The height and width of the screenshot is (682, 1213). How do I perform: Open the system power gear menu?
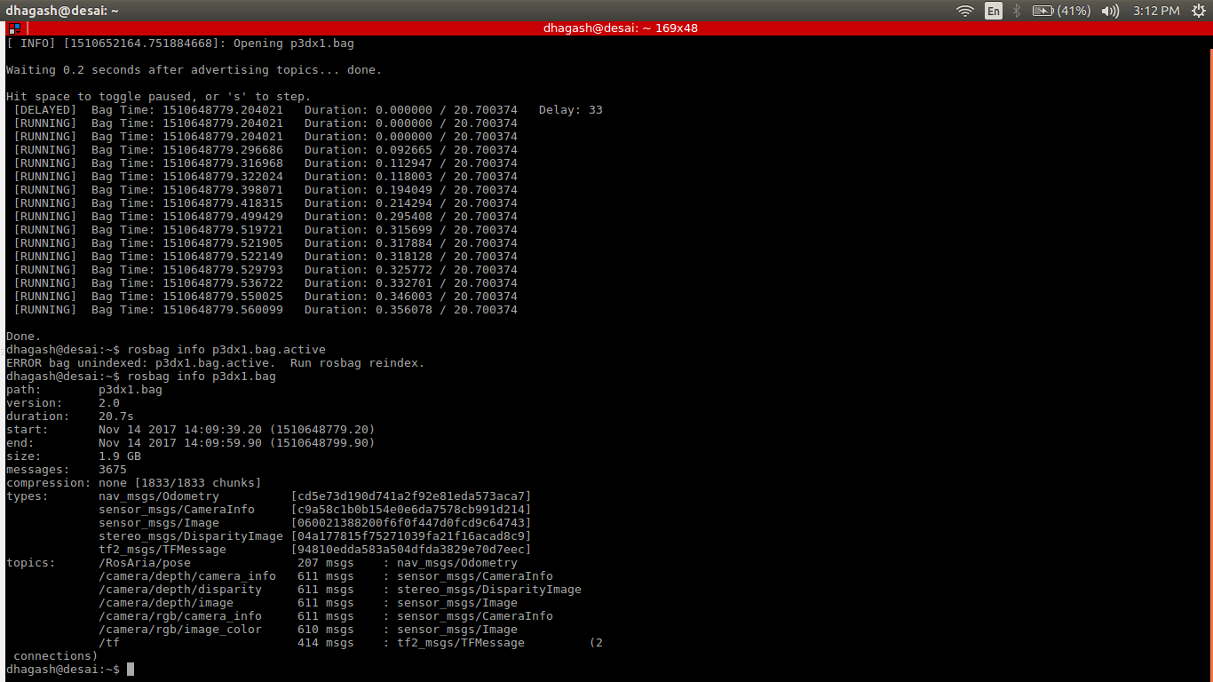coord(1197,11)
